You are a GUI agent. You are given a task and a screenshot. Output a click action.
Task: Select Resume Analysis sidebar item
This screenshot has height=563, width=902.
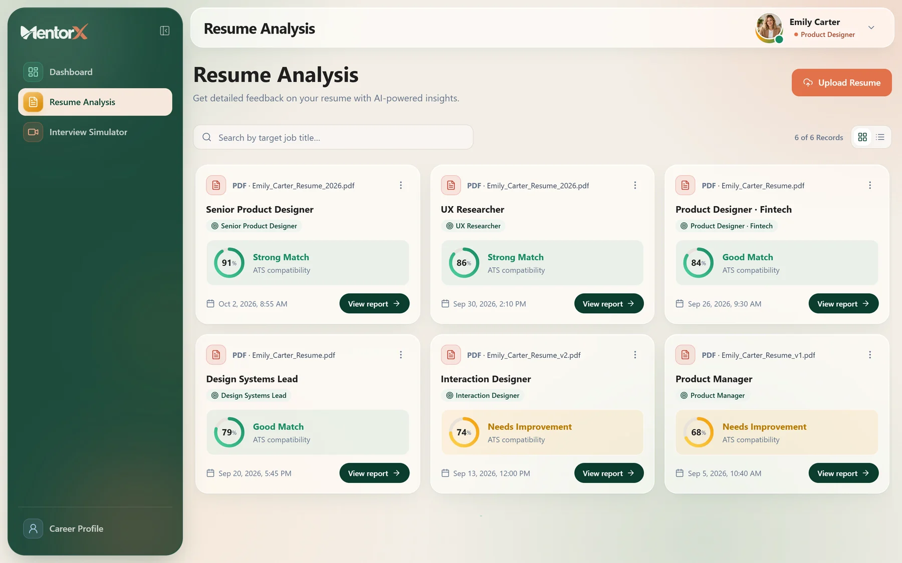tap(95, 102)
